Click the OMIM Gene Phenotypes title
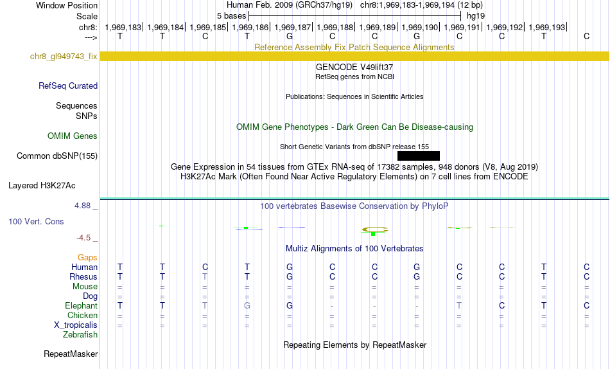The width and height of the screenshot is (610, 369). (x=354, y=127)
